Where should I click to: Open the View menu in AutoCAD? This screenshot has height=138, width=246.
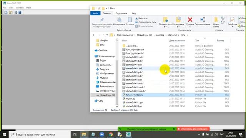(x=11, y=8)
